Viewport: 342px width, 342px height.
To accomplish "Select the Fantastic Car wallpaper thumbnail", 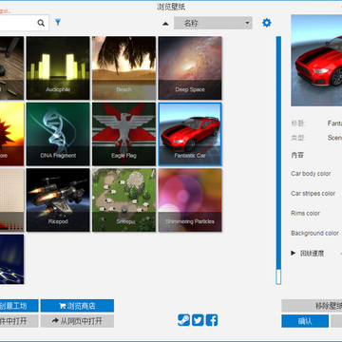I will (x=190, y=134).
